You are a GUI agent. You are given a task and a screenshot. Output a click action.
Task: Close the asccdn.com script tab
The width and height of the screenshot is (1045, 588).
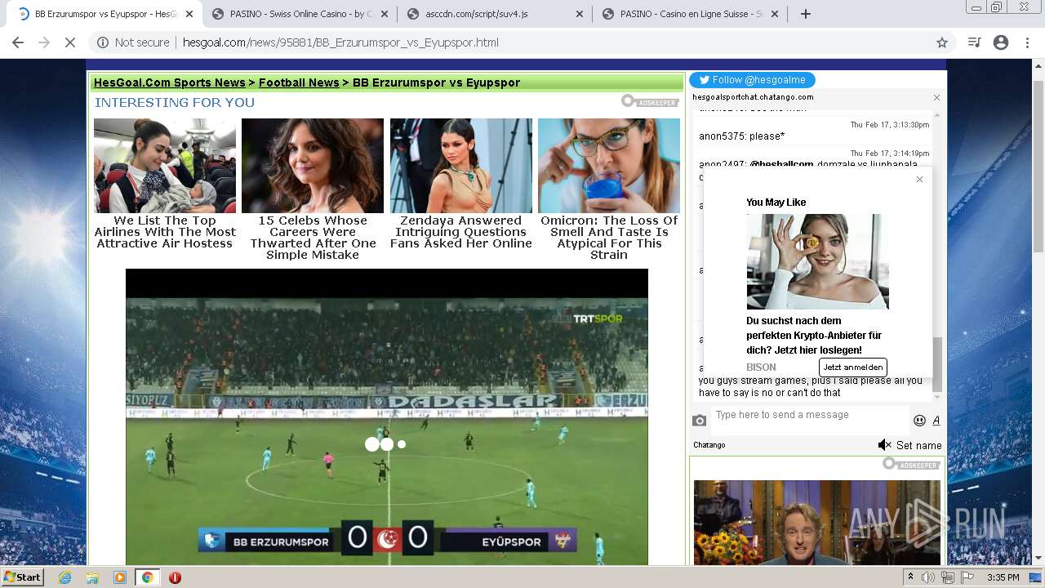point(580,14)
